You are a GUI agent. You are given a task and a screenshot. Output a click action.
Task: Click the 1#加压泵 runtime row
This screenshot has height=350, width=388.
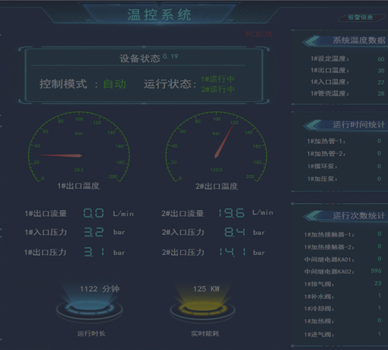coord(344,179)
